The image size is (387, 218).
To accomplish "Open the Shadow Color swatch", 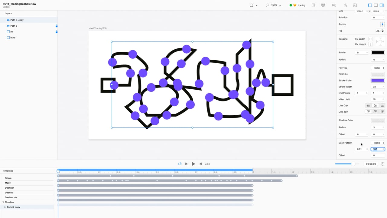I will pyautogui.click(x=378, y=120).
